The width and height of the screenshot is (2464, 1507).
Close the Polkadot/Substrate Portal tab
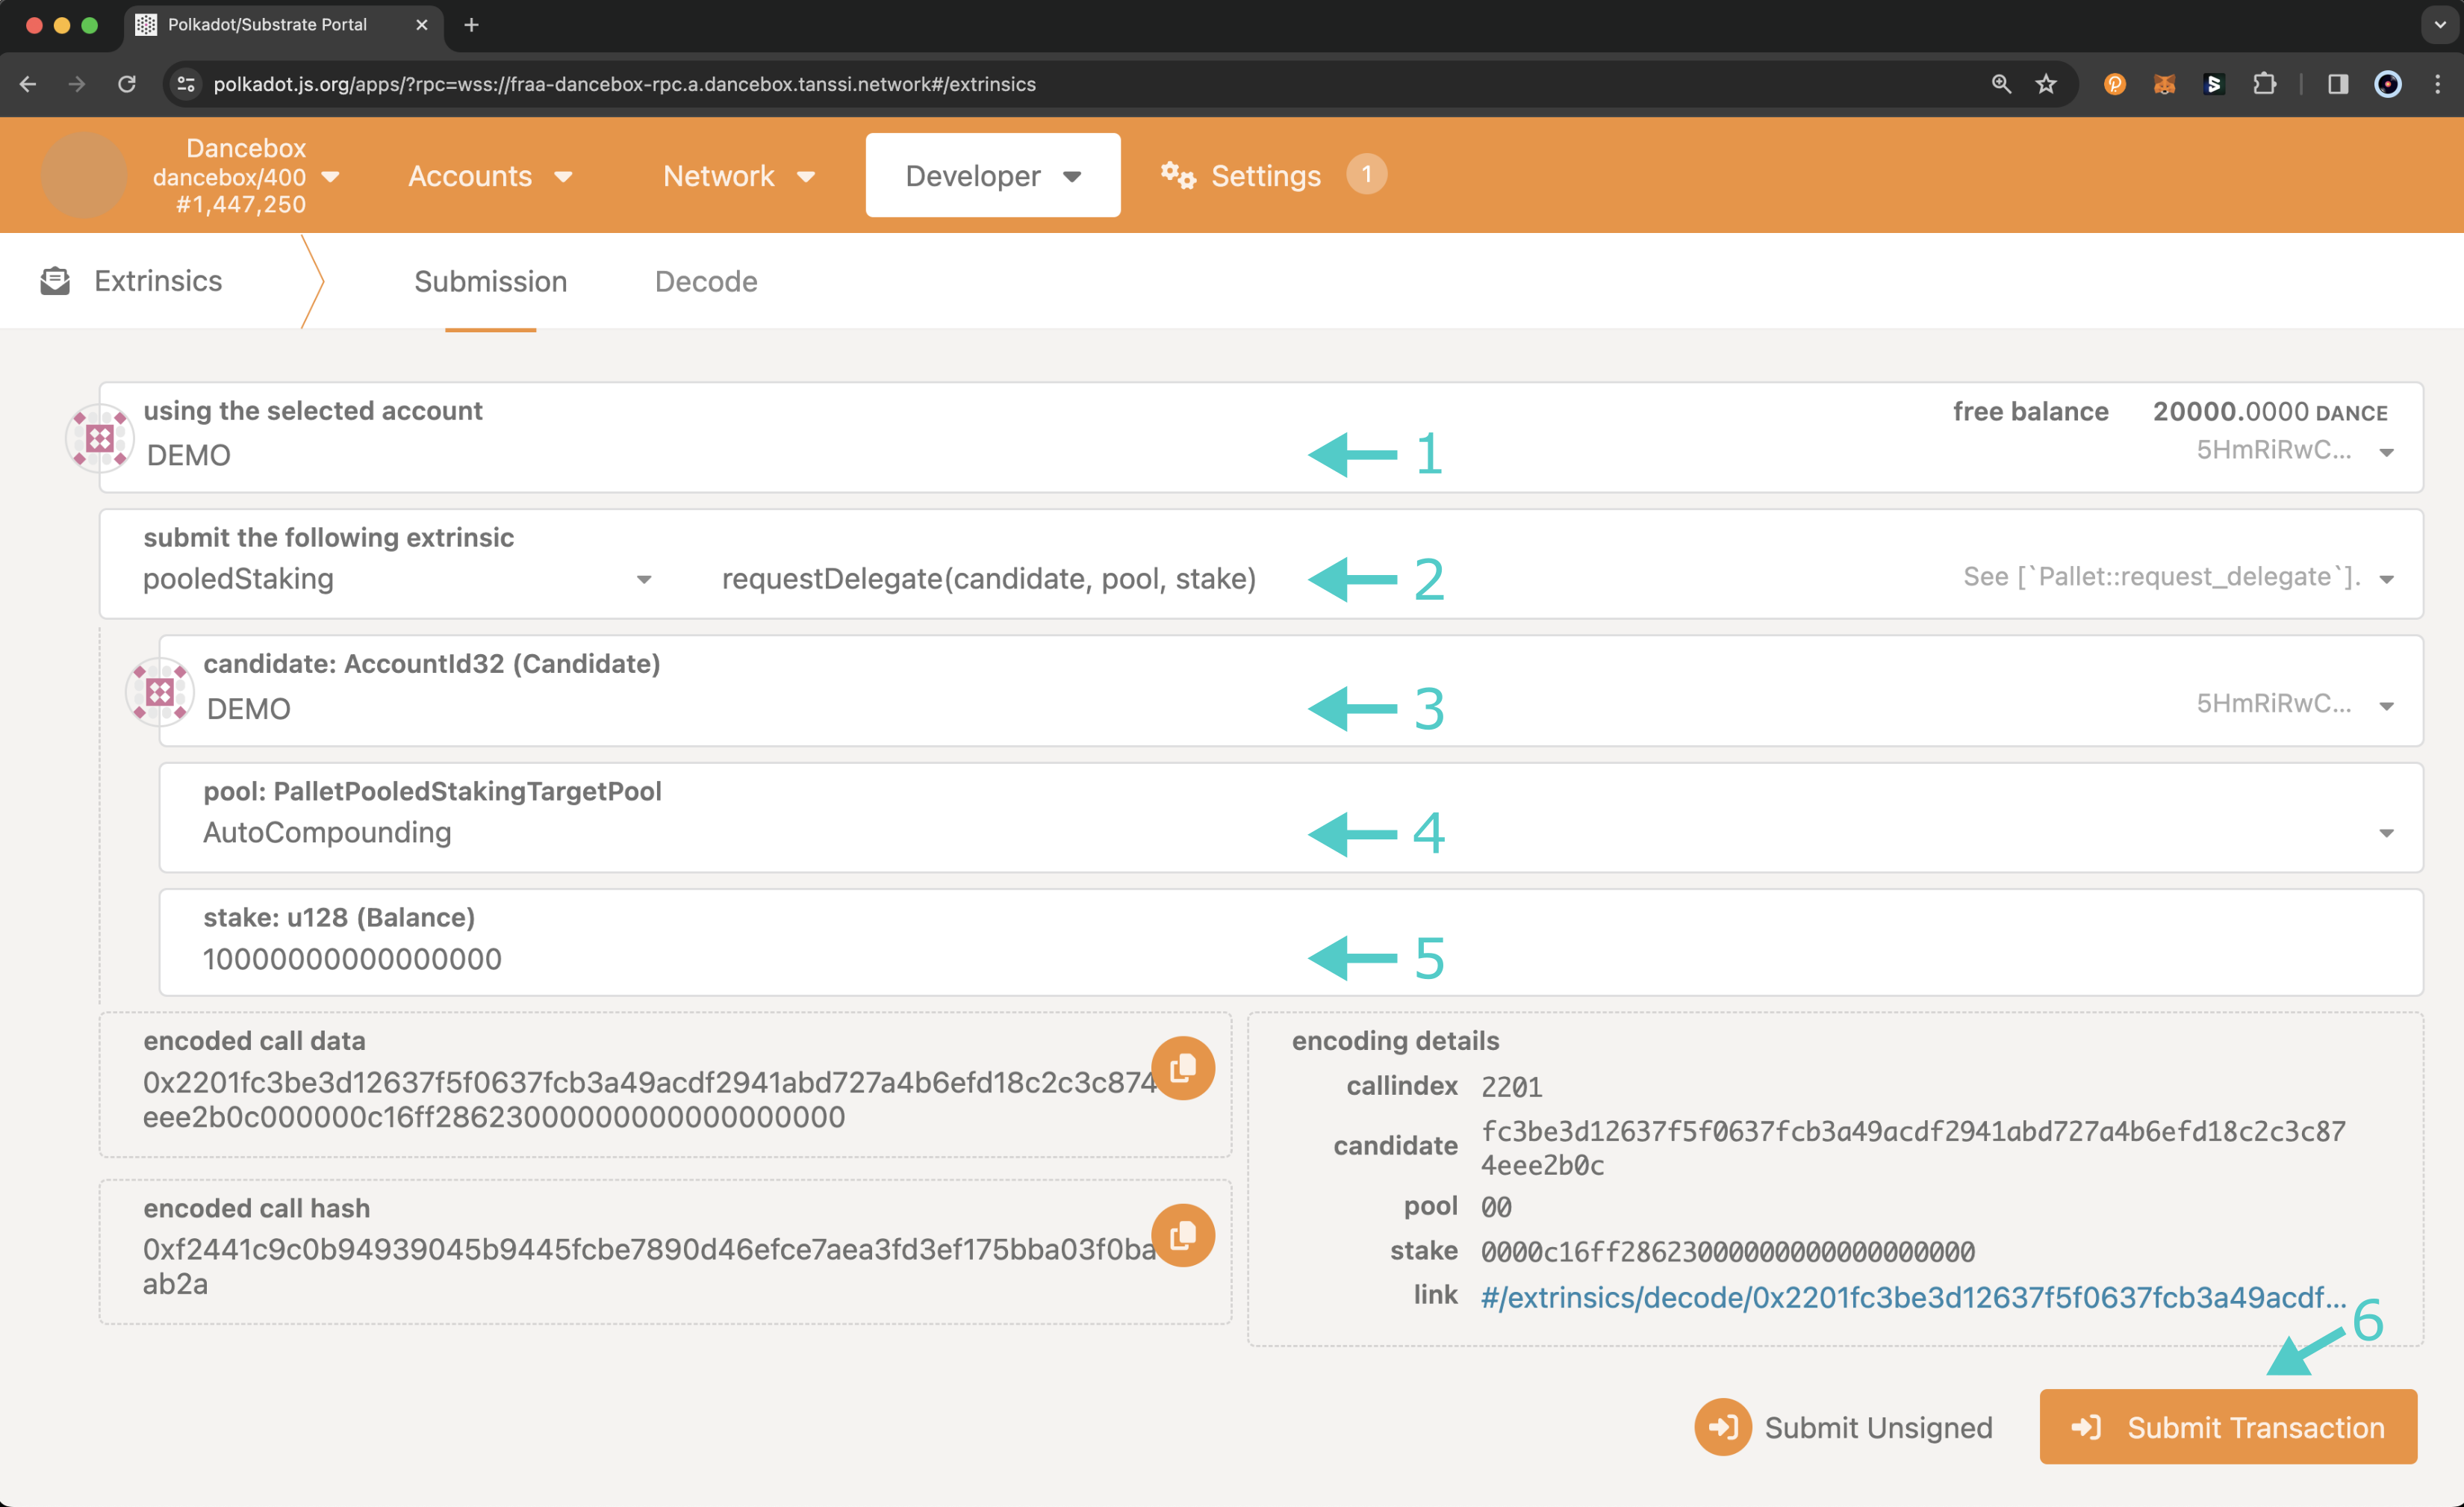coord(421,25)
